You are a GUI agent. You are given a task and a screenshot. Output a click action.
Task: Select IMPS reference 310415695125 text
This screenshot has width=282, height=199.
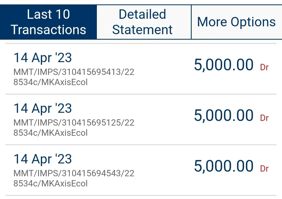tap(74, 122)
